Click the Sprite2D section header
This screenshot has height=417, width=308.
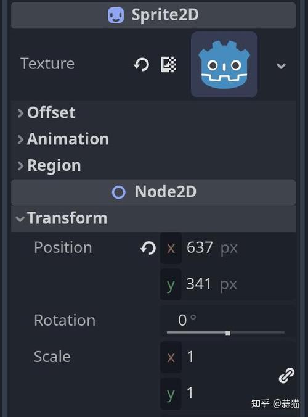(x=153, y=15)
